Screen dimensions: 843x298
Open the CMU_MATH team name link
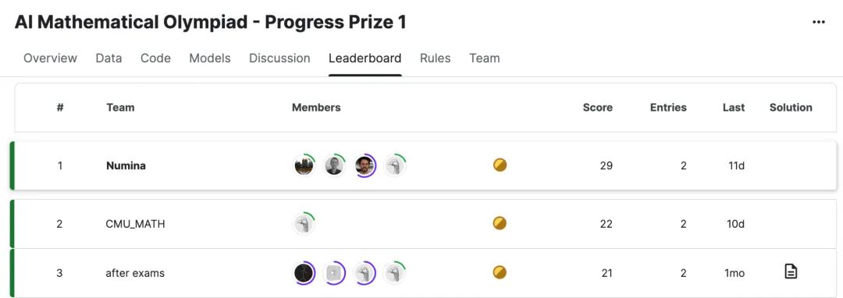coord(136,223)
